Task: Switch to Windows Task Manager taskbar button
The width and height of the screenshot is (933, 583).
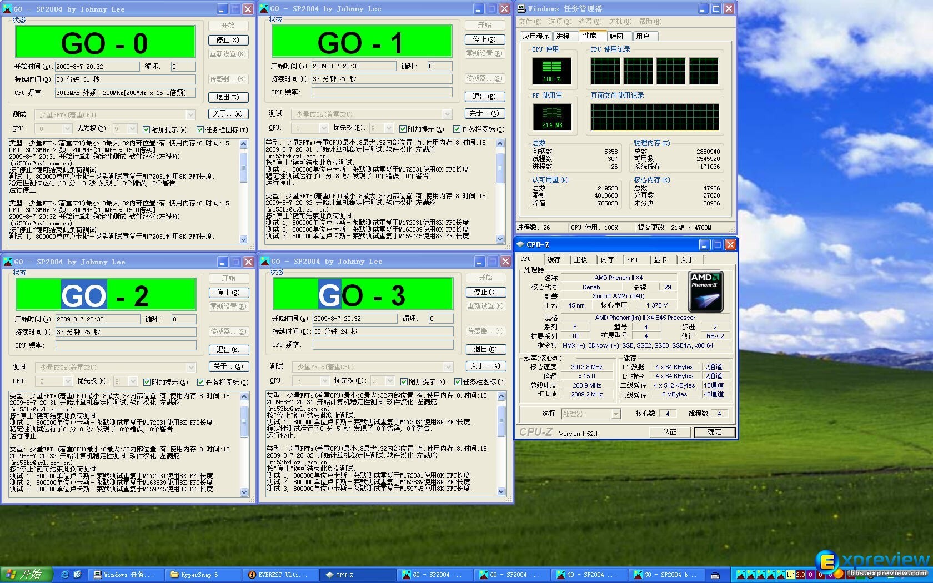Action: pos(124,575)
